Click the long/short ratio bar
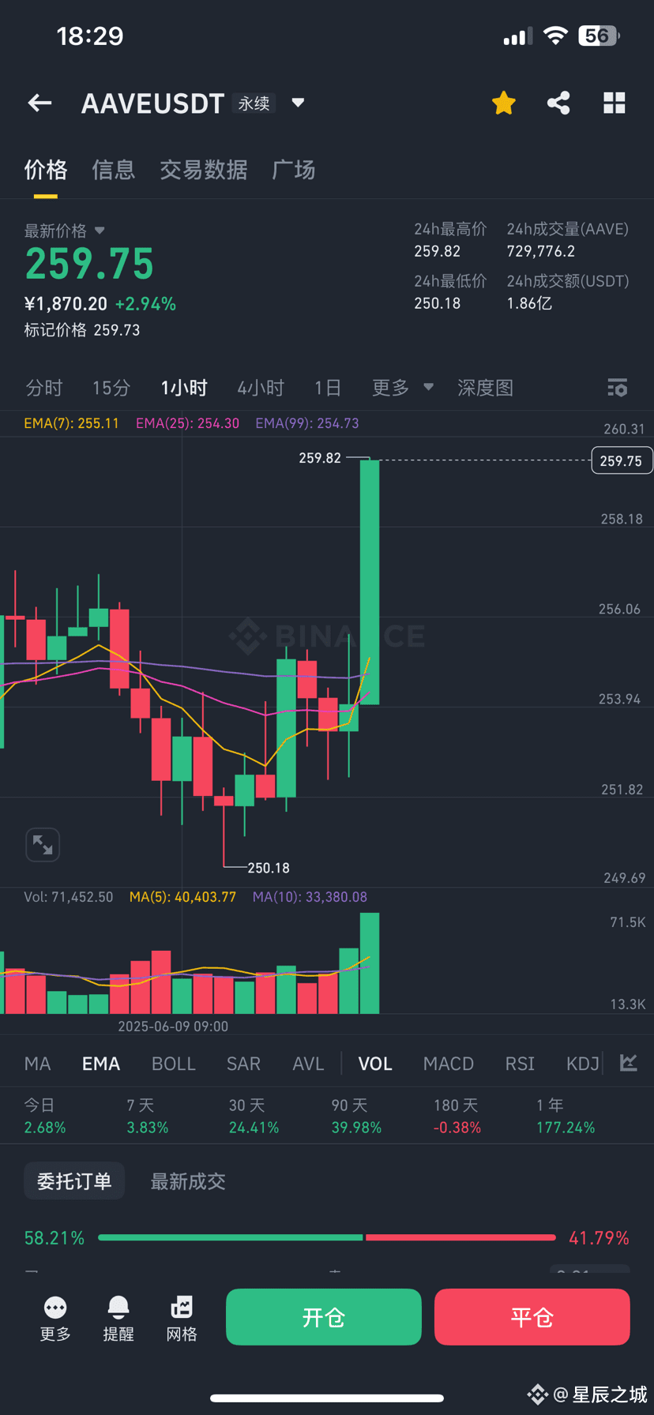Viewport: 654px width, 1415px height. (x=327, y=1237)
